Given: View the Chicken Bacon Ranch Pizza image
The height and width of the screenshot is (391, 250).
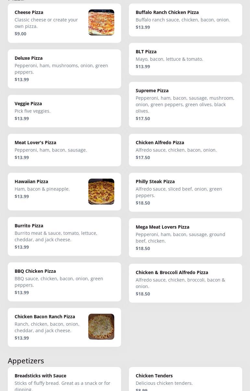Looking at the screenshot, I should (101, 327).
